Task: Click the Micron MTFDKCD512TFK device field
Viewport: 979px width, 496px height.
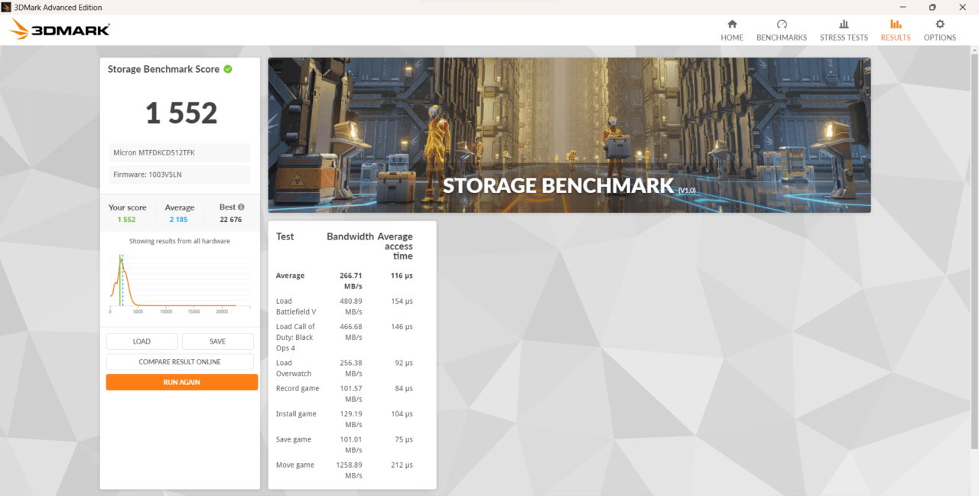Action: pyautogui.click(x=180, y=152)
